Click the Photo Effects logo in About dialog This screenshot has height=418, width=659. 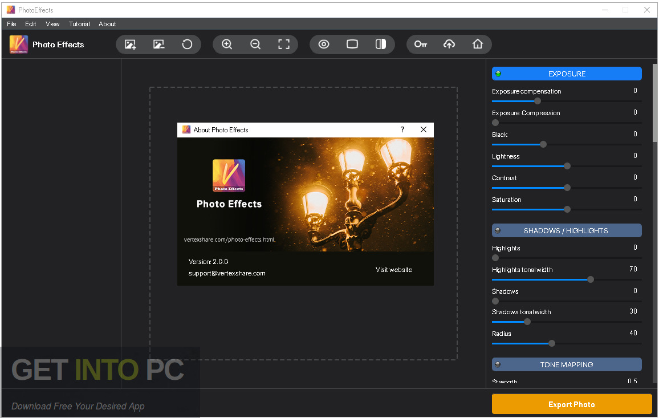coord(229,176)
